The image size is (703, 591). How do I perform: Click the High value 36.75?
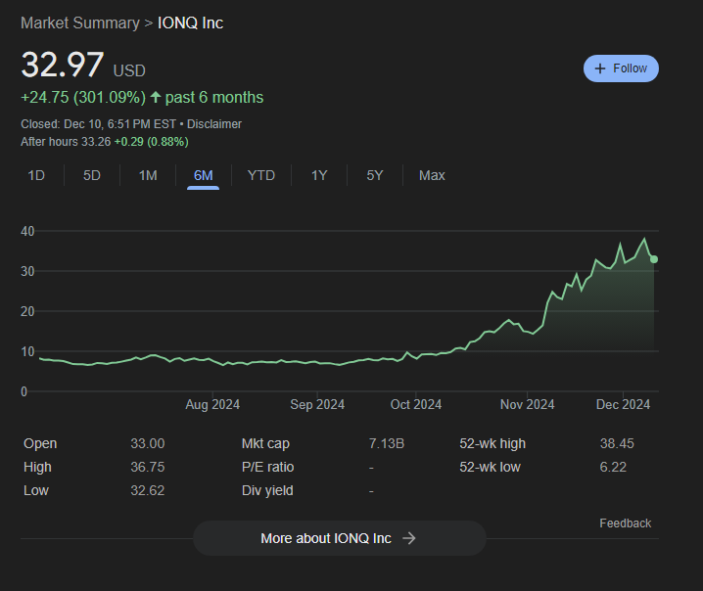point(148,467)
